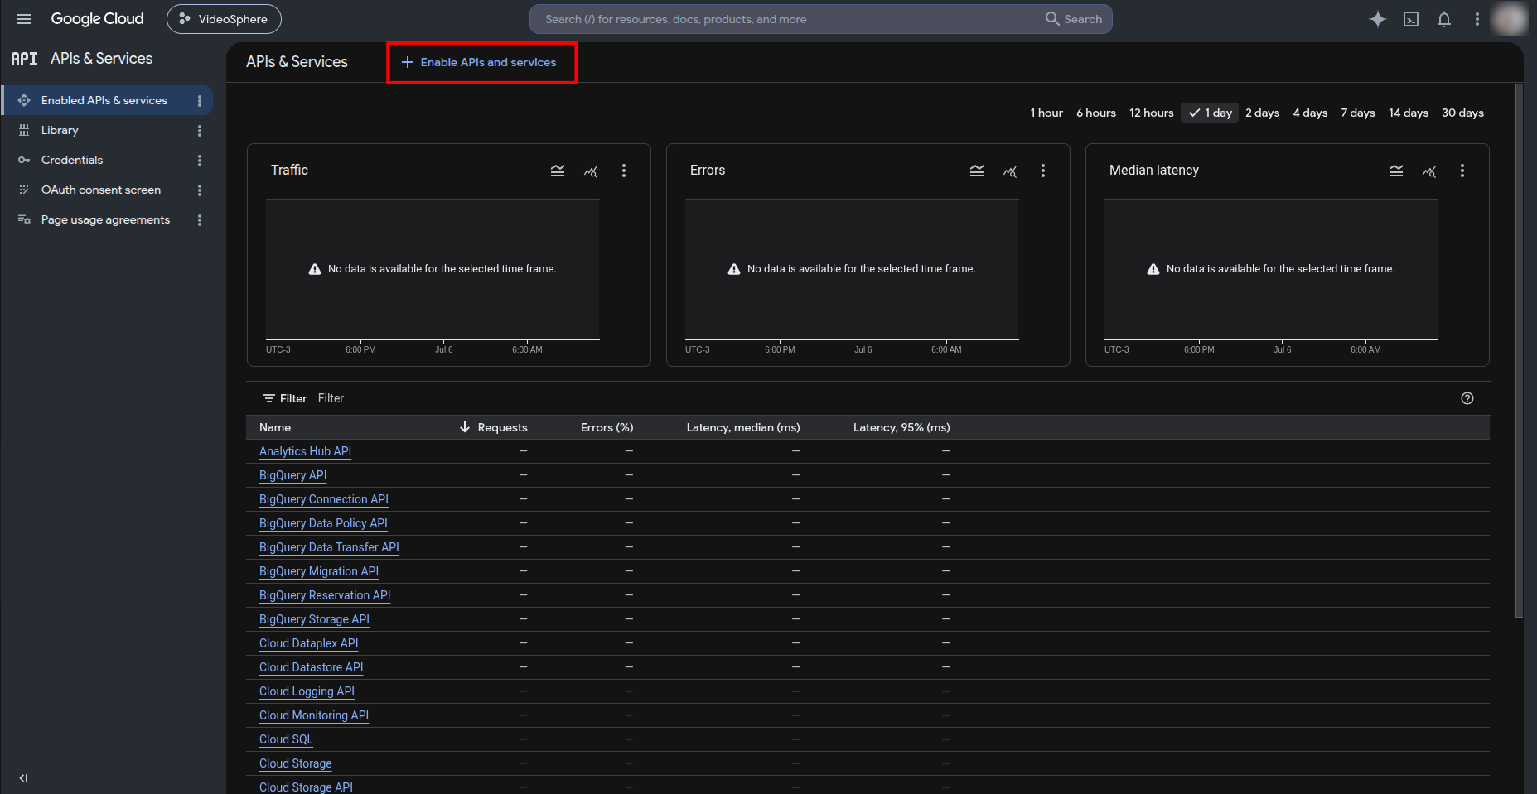Open the BigQuery Storage API link
The height and width of the screenshot is (794, 1537).
(x=314, y=619)
